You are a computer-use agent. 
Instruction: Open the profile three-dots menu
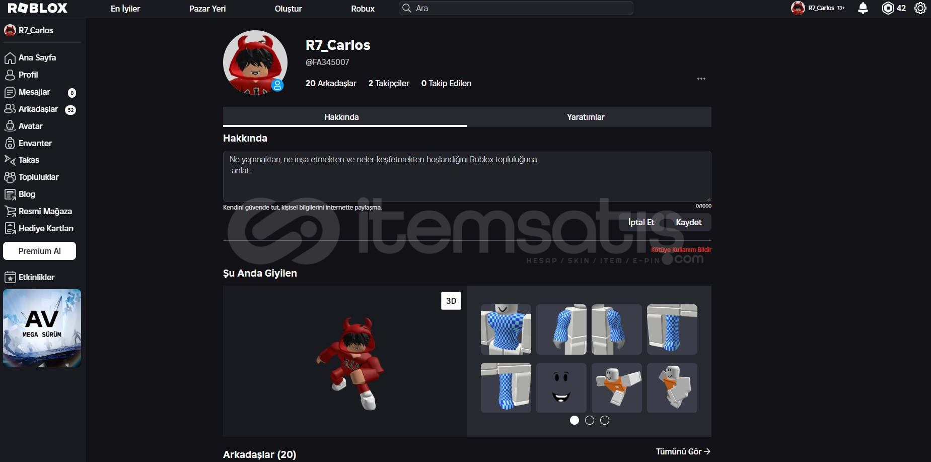[x=701, y=79]
